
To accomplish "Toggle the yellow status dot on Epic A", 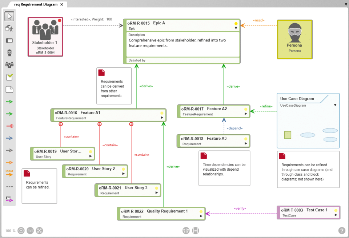I will pyautogui.click(x=236, y=23).
